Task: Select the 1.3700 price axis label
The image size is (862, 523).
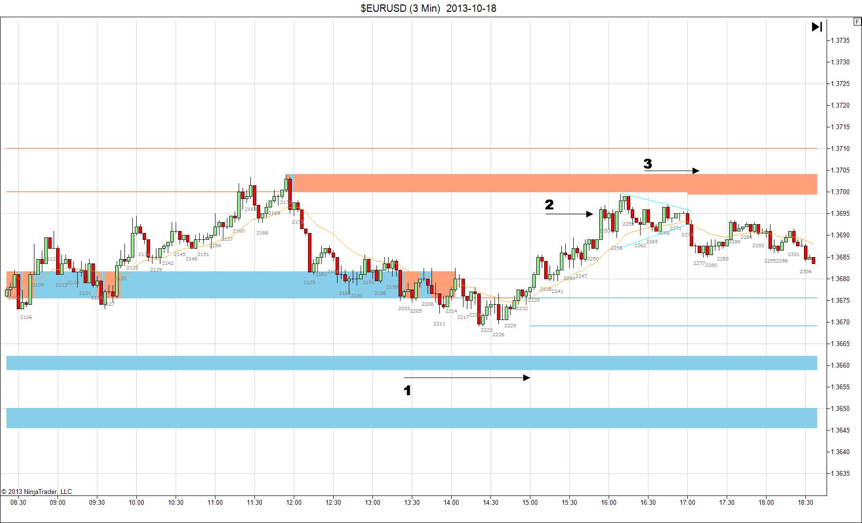Action: point(840,192)
